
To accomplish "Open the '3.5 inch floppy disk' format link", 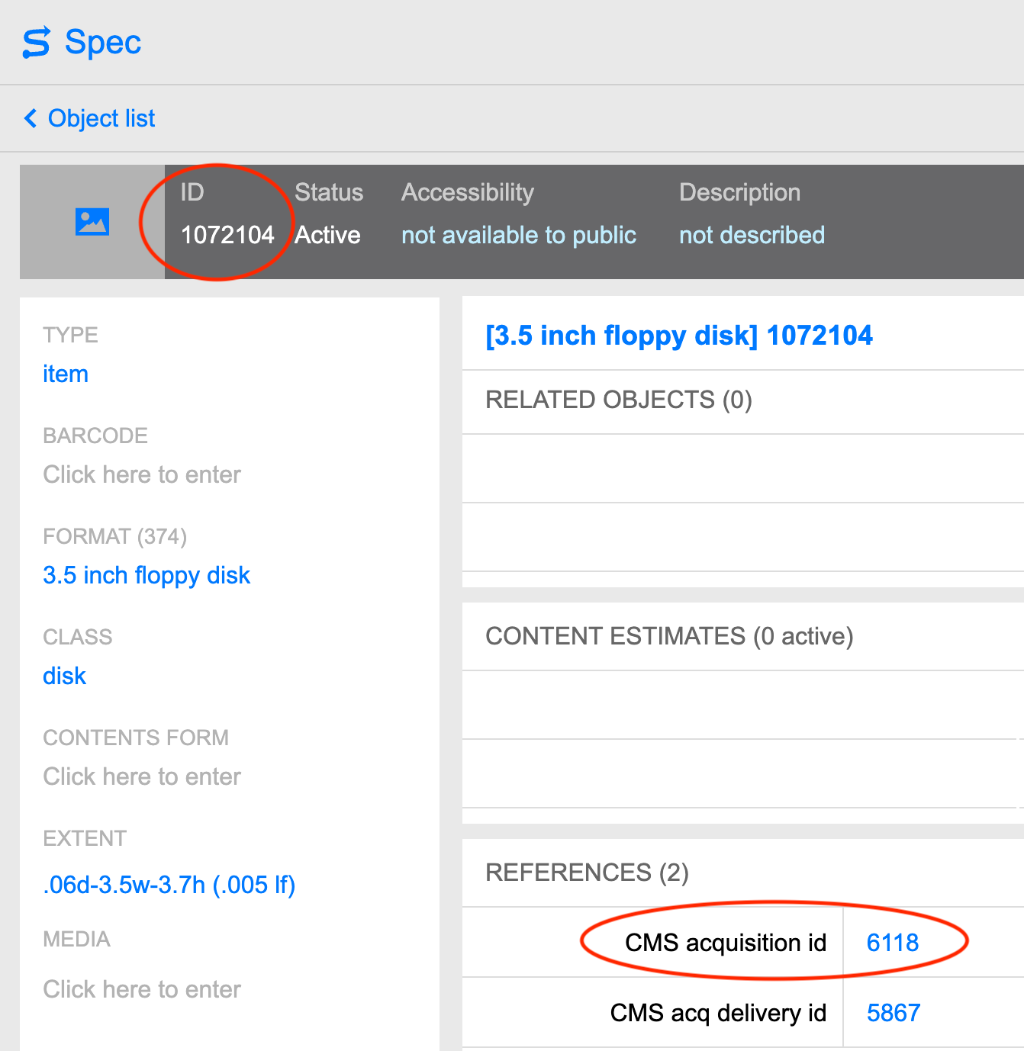I will tap(147, 575).
